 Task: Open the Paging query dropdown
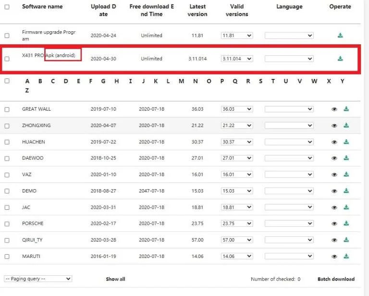tap(38, 279)
